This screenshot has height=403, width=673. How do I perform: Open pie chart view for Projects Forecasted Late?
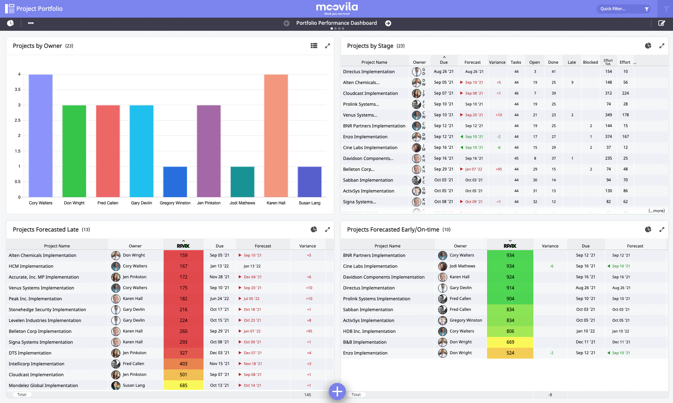pos(314,229)
